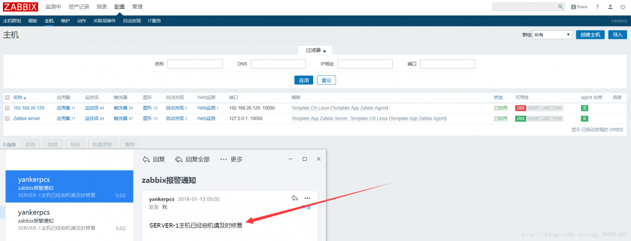Click the 禁用 bulk button
Image resolution: width=631 pixels, height=241 pixels.
coord(53,144)
